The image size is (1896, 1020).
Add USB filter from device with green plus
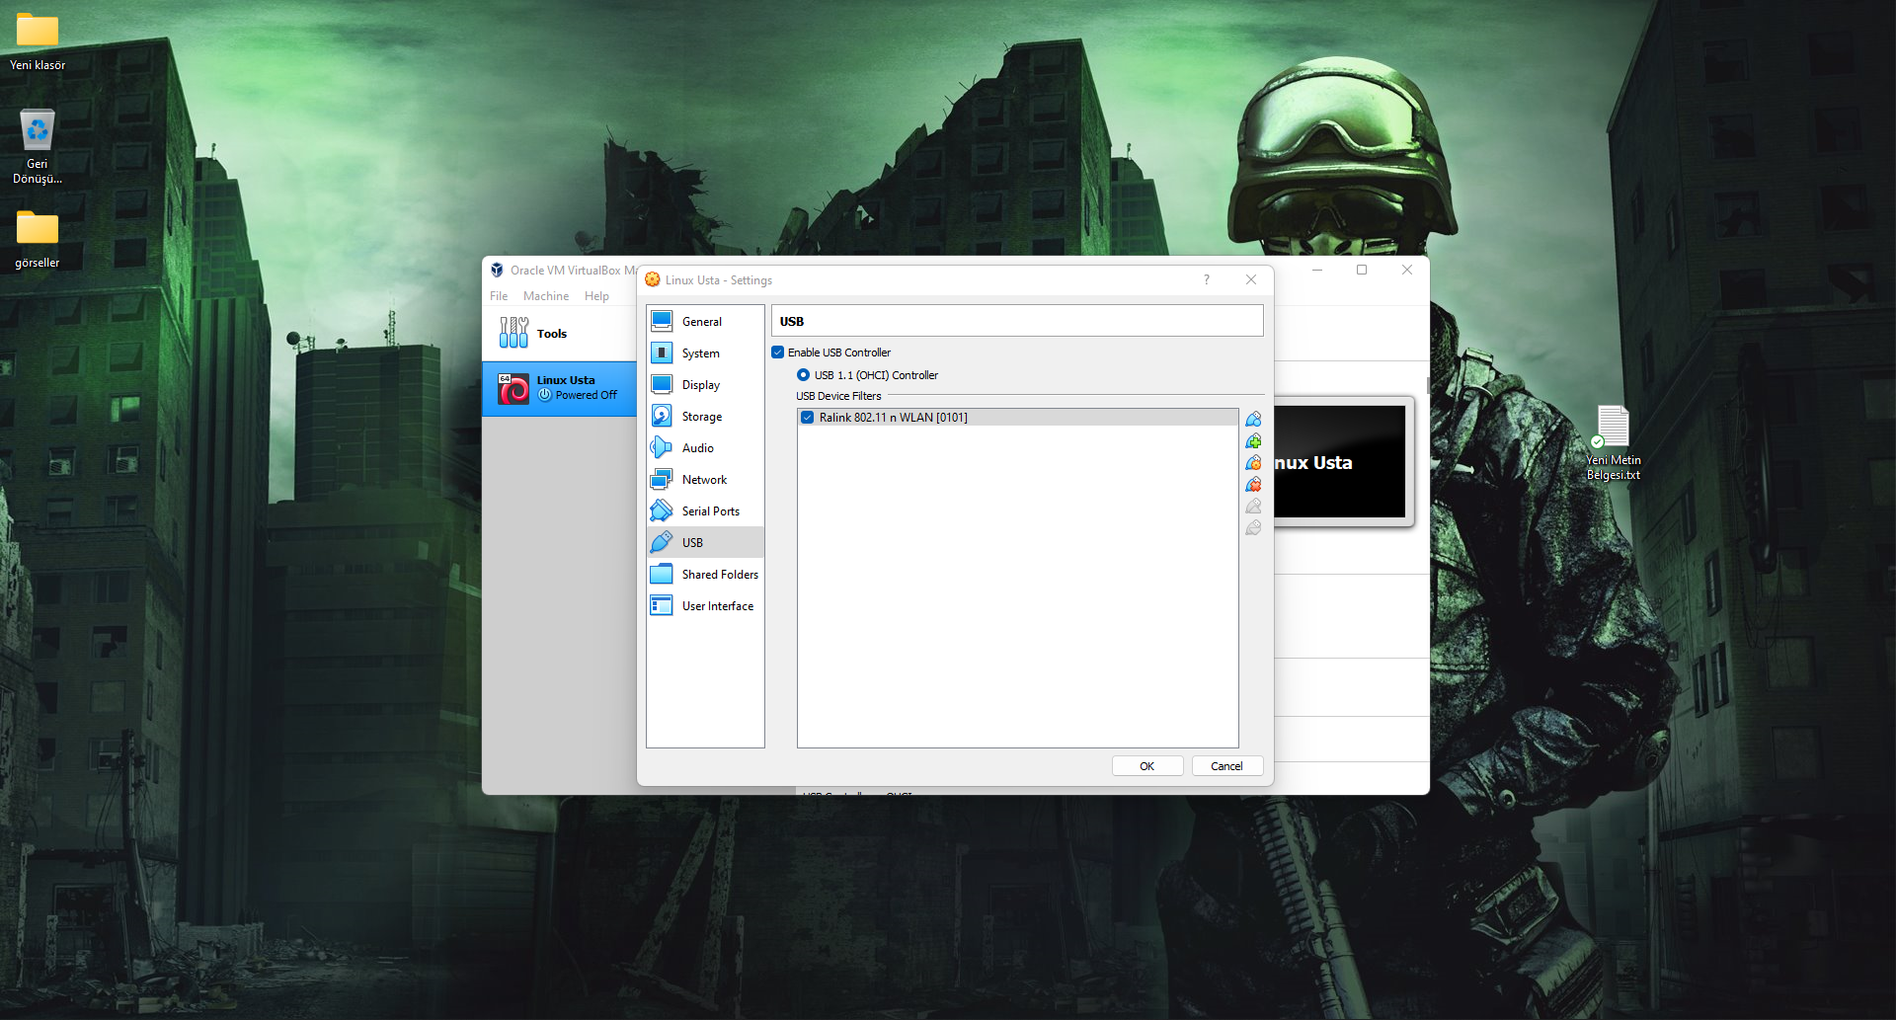tap(1253, 440)
